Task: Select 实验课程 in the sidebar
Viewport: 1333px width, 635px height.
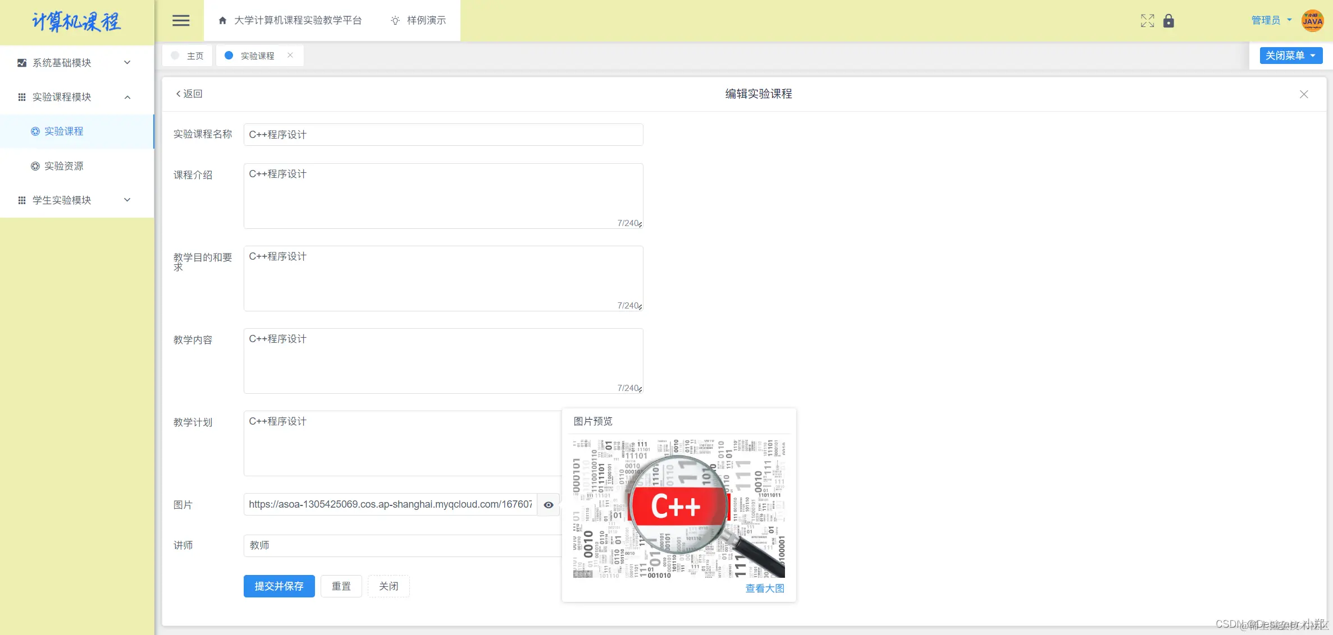Action: [63, 131]
